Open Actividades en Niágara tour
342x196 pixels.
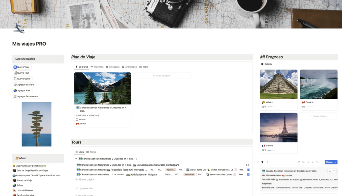142,175
